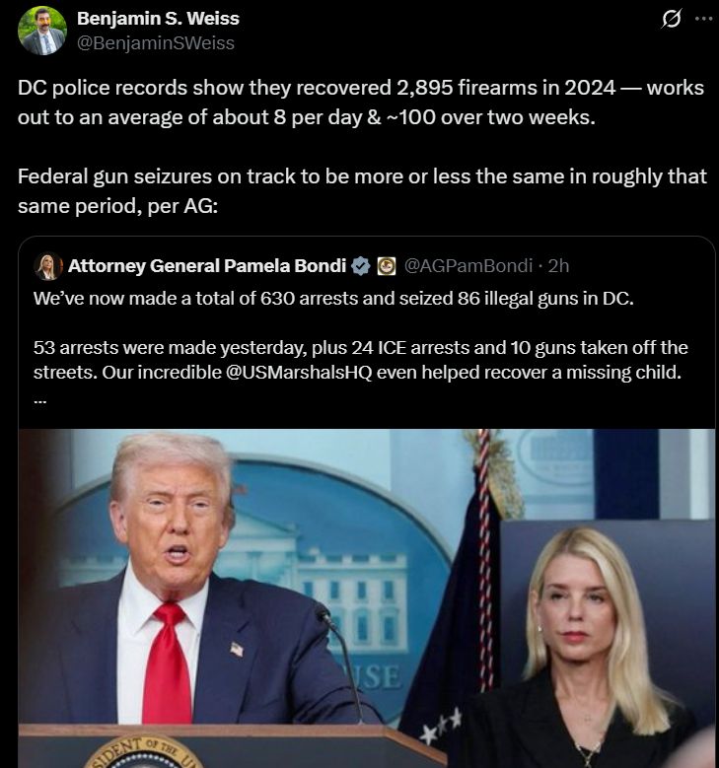Click Pamela Bondi's small avatar

click(x=48, y=266)
